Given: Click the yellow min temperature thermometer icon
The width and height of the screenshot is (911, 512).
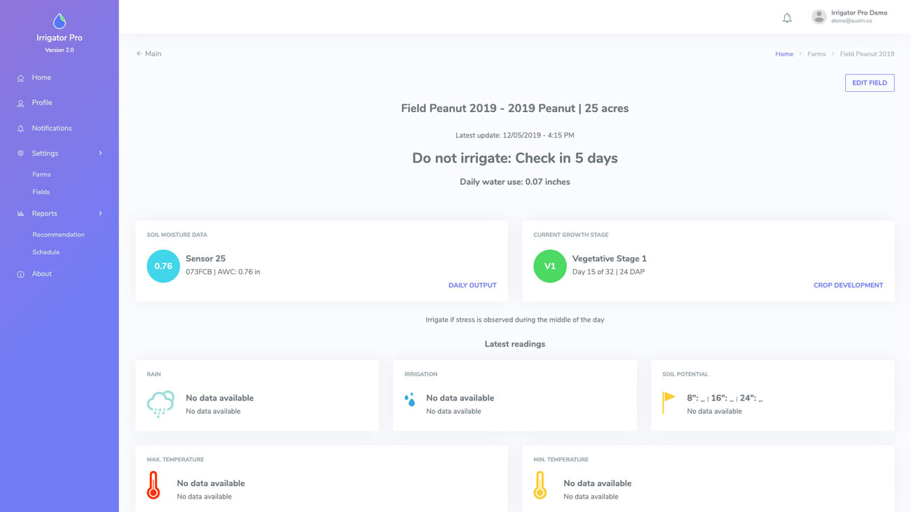Looking at the screenshot, I should (540, 485).
